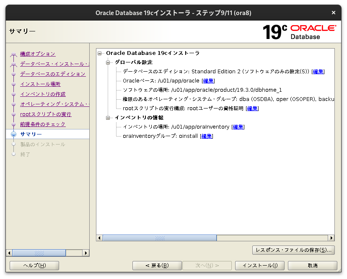
Task: Collapse the グローバル設定 section
Action: pyautogui.click(x=108, y=62)
